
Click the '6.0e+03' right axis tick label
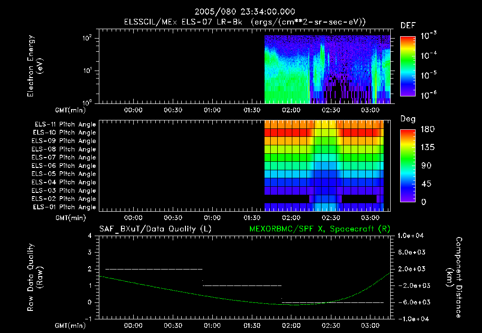click(412, 253)
